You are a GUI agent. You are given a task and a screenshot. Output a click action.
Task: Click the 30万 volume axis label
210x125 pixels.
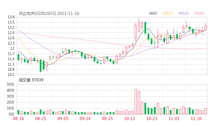click(10, 96)
